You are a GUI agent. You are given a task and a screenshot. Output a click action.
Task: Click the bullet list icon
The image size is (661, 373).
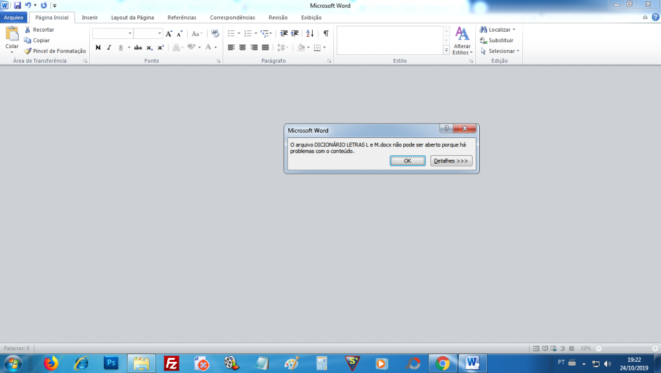[231, 33]
